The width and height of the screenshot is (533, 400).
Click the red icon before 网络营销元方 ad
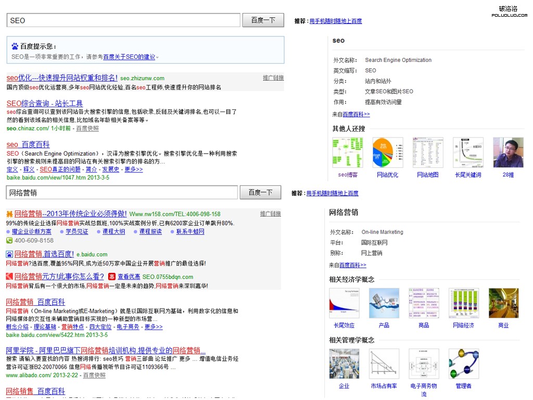click(9, 277)
